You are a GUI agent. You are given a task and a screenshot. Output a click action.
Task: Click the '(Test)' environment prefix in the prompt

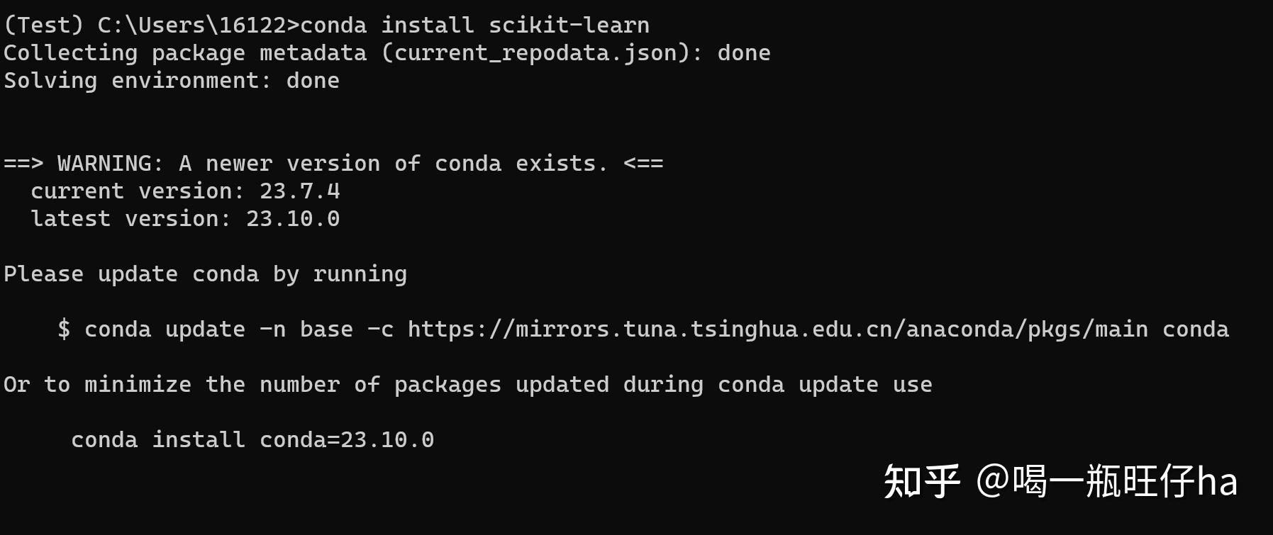[43, 26]
